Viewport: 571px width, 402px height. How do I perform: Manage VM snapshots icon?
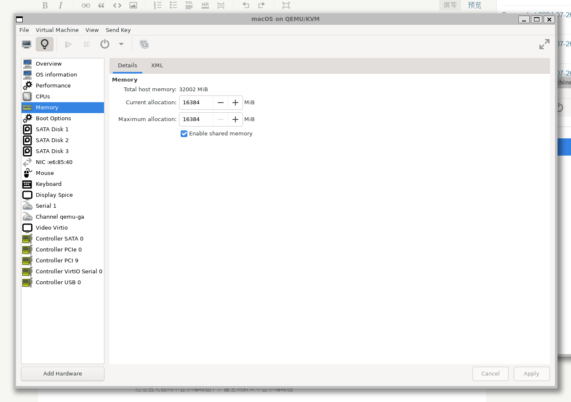pos(144,44)
